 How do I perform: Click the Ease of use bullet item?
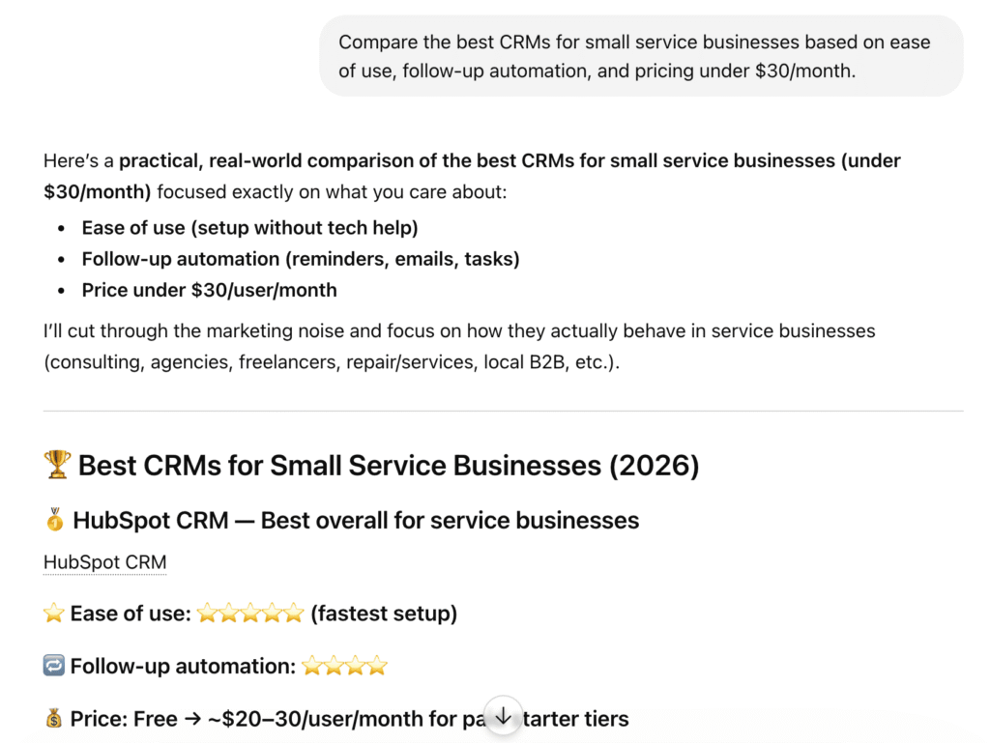click(250, 228)
